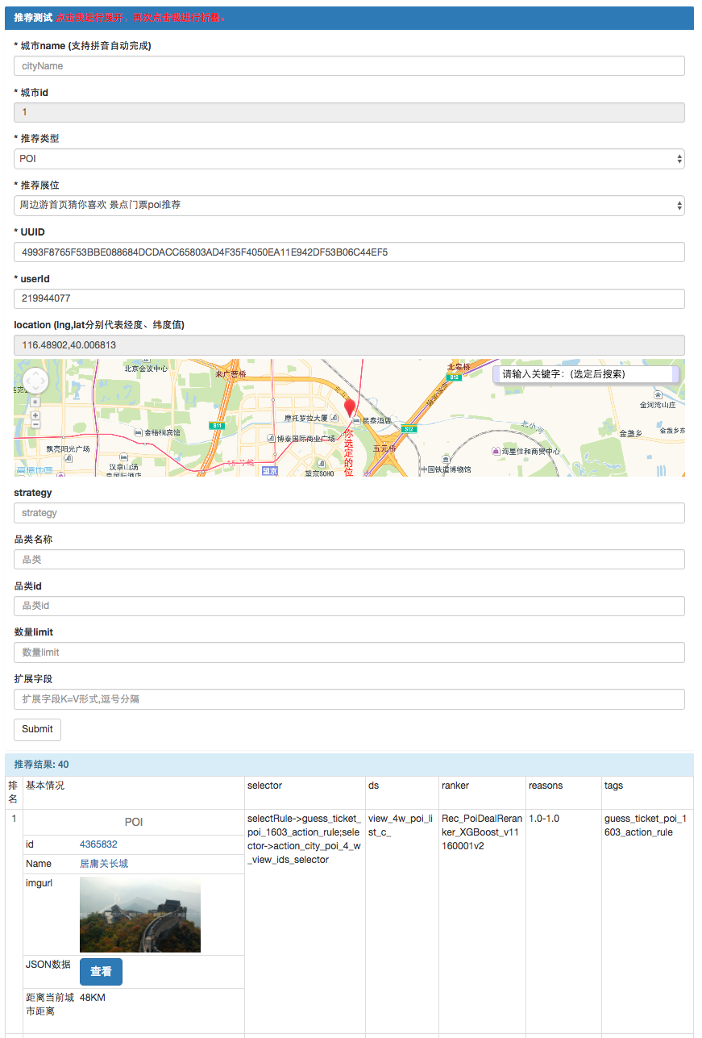Click the 1.0-1.0 reasons cell
The image size is (702, 1038).
pyautogui.click(x=544, y=819)
